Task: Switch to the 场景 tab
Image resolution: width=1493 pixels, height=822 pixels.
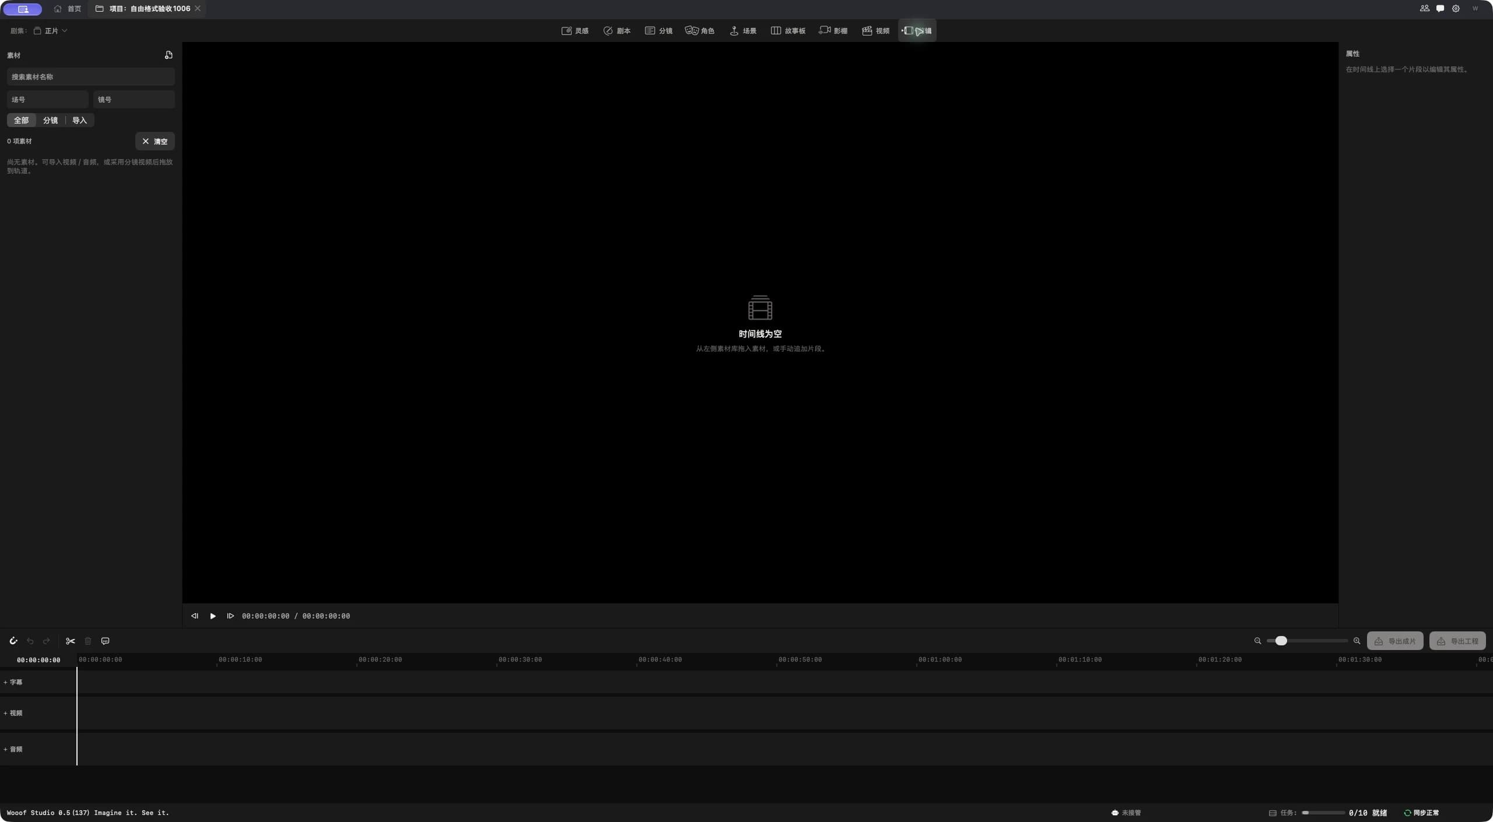Action: [x=743, y=30]
